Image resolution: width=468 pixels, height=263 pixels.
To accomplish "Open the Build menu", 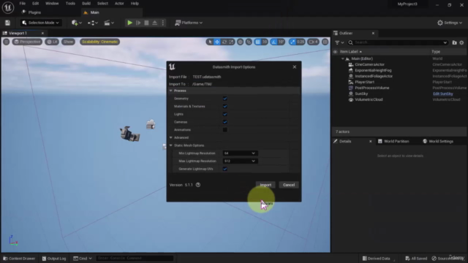I will [x=86, y=4].
